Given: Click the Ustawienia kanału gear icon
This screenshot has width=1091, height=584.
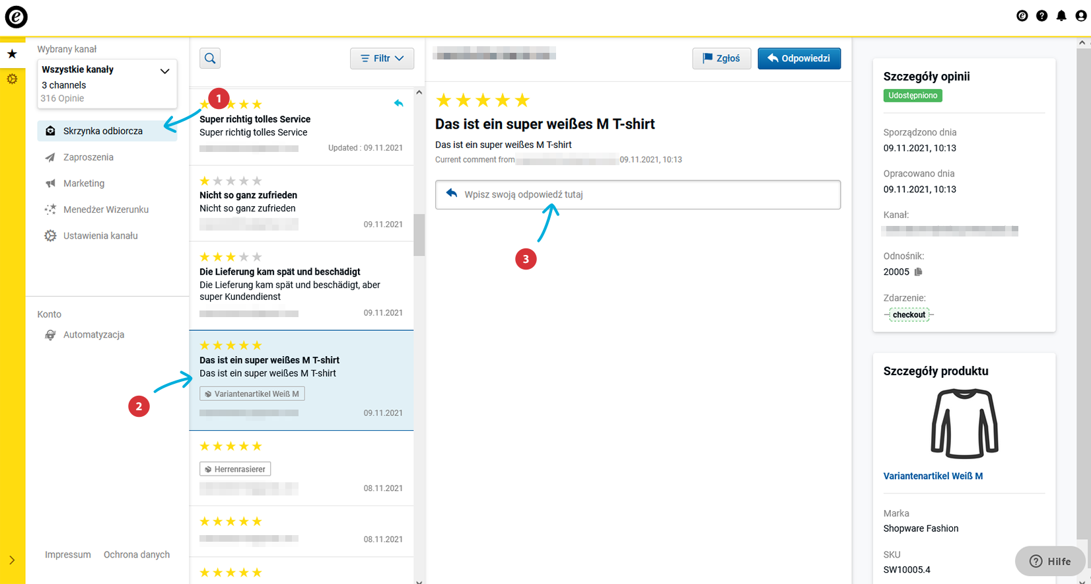Looking at the screenshot, I should click(x=50, y=235).
